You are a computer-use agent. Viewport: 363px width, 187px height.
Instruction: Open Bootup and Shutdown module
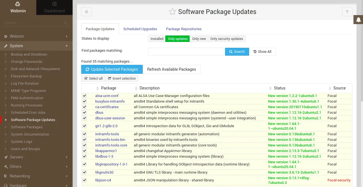click(x=29, y=55)
